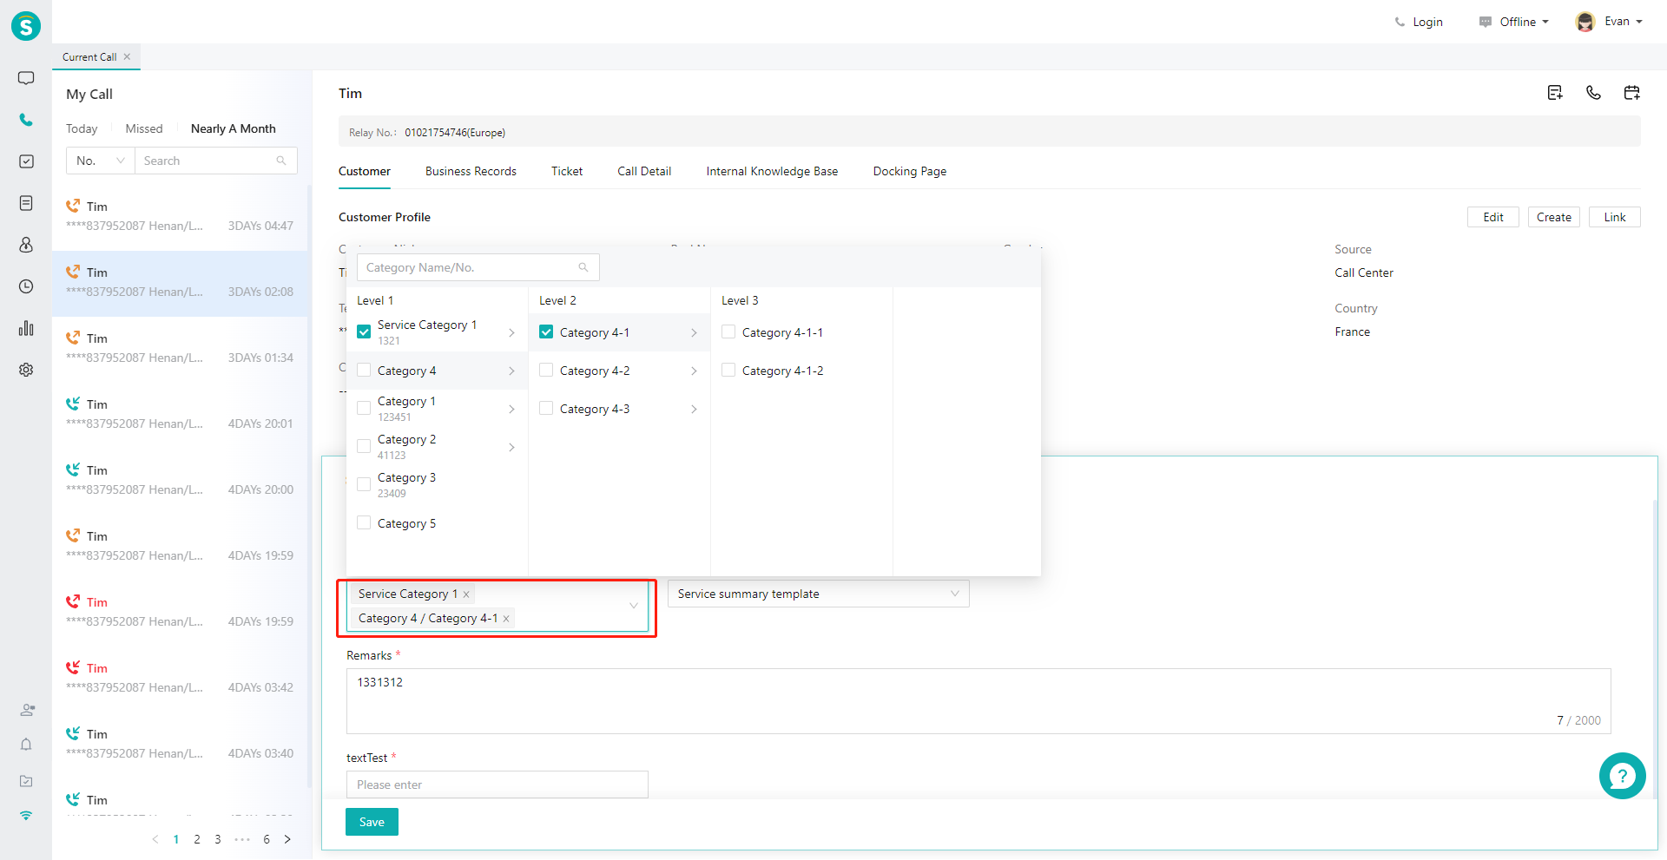The image size is (1667, 860).
Task: Click the Category Name/No. search field
Action: tap(478, 267)
